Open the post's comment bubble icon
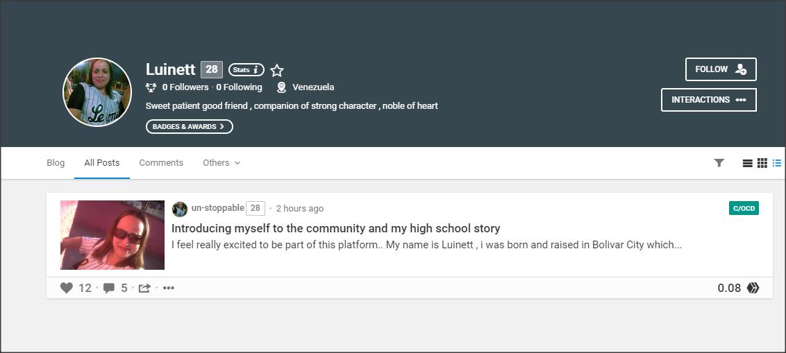The width and height of the screenshot is (786, 353). 109,288
